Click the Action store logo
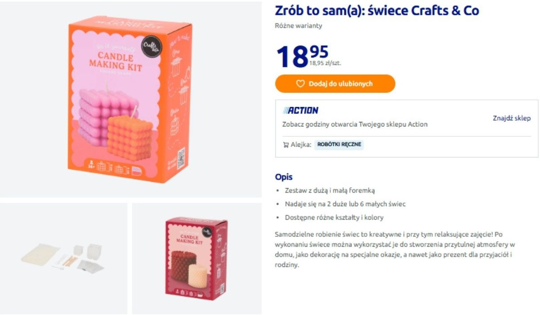The image size is (540, 315). [300, 110]
